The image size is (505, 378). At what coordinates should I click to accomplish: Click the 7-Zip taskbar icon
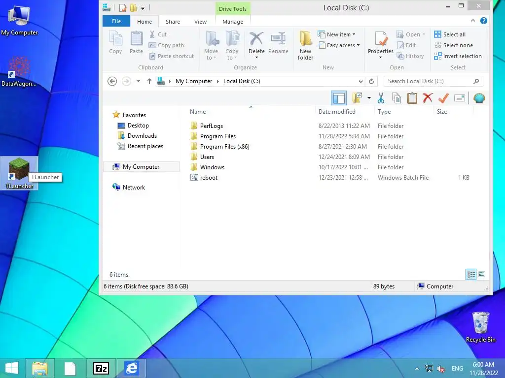click(x=101, y=368)
